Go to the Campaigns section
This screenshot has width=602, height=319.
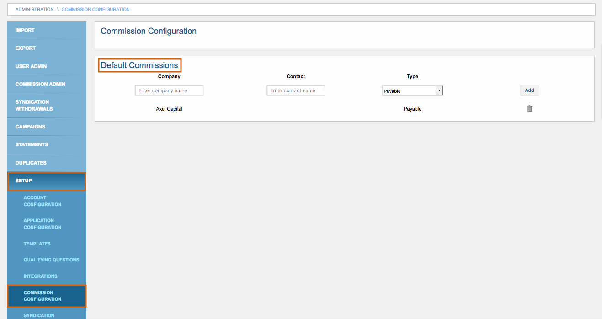click(47, 127)
